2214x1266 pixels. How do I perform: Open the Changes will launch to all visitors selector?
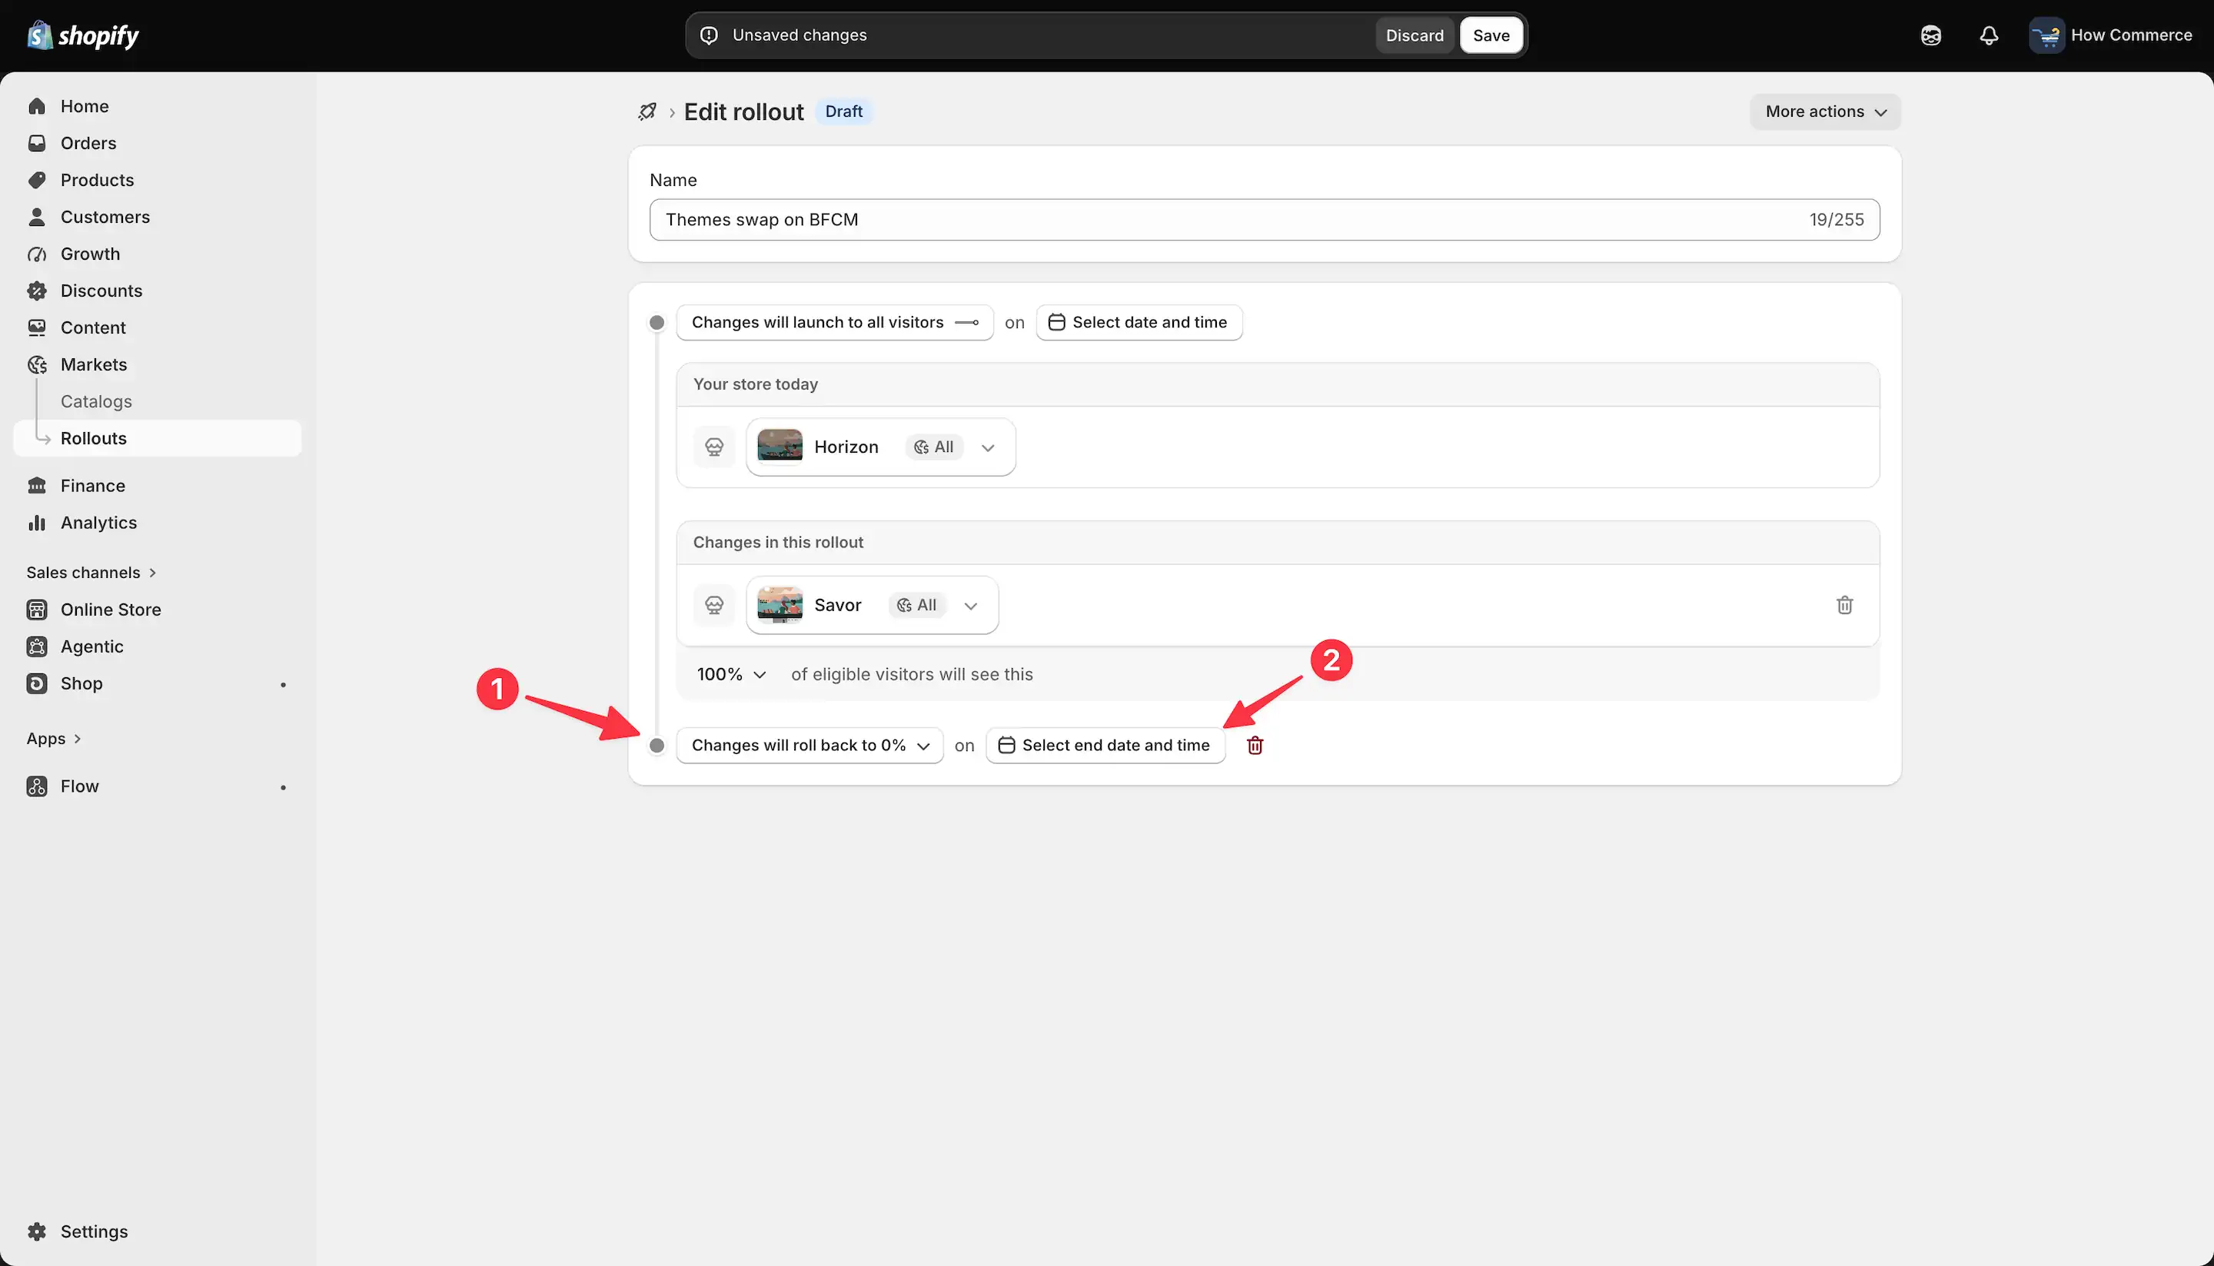tap(835, 323)
